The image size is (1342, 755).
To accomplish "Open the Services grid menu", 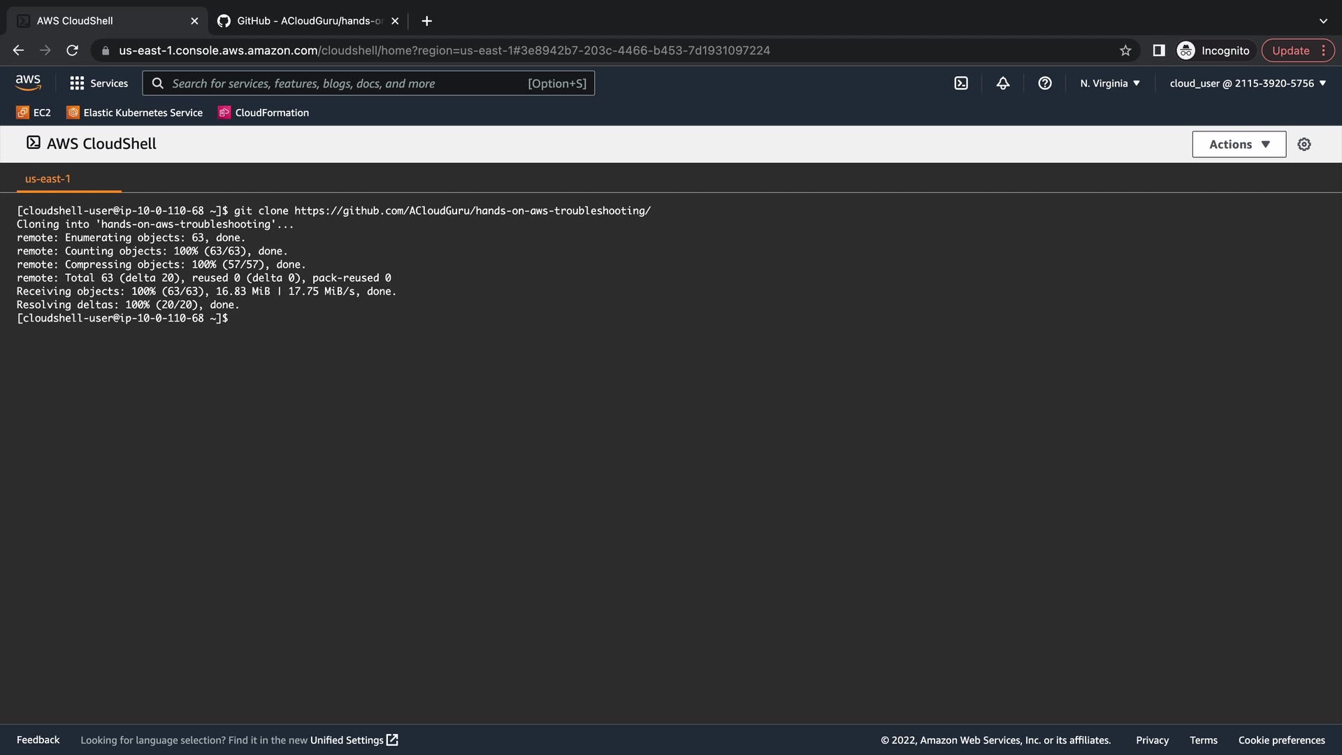I will (x=99, y=83).
